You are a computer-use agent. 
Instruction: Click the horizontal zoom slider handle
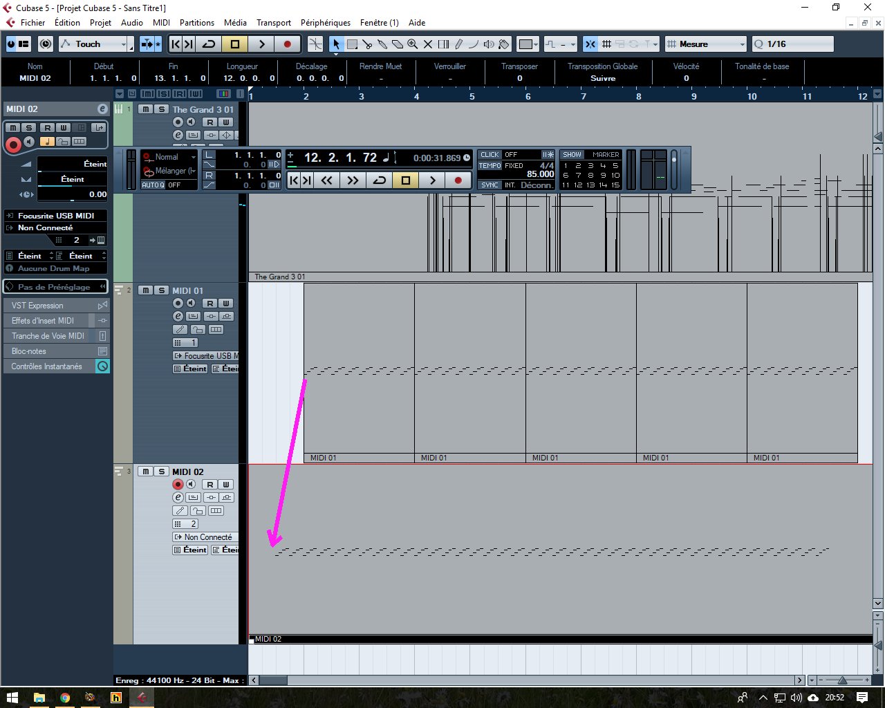click(842, 680)
